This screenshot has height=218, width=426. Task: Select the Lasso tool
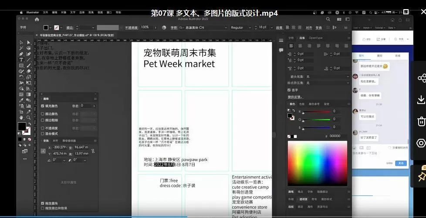click(28, 48)
